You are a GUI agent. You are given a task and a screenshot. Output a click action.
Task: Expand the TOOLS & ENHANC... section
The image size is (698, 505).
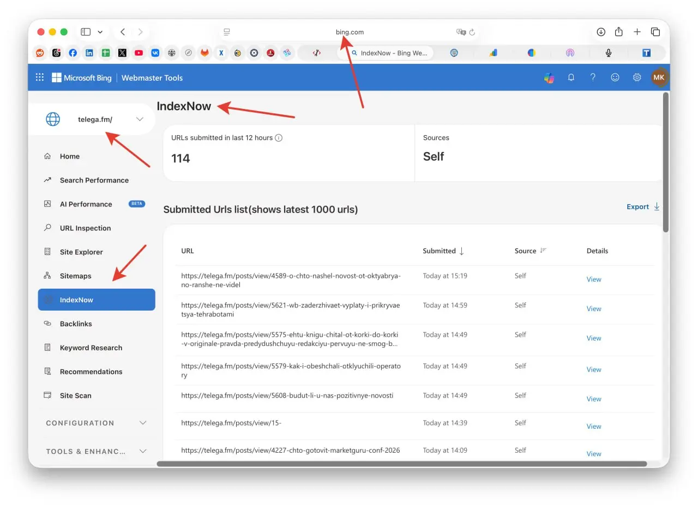[x=97, y=451]
